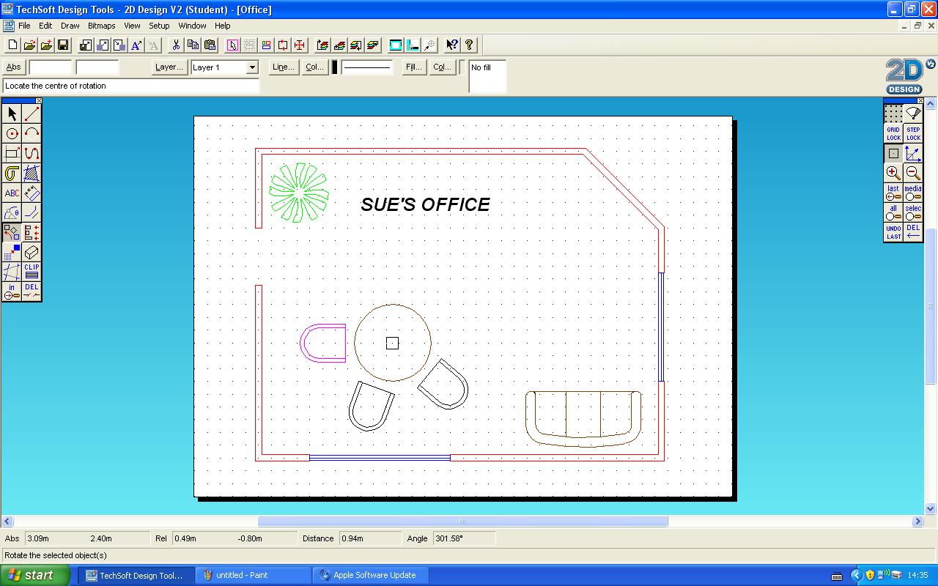The height and width of the screenshot is (586, 938).
Task: Open the Layer 1 dropdown
Action: (x=251, y=67)
